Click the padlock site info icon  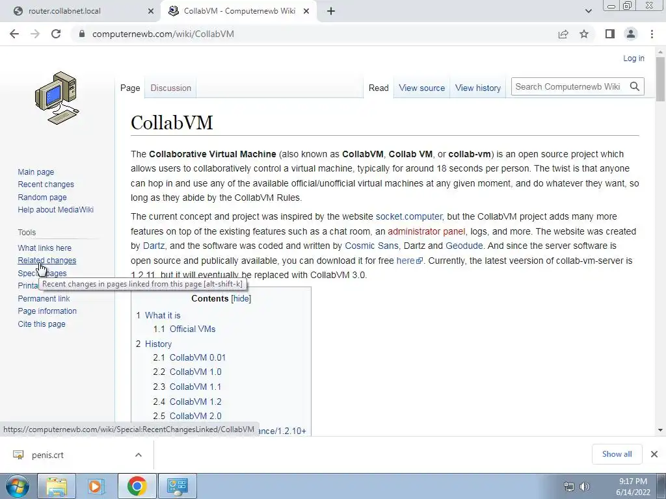coord(82,34)
